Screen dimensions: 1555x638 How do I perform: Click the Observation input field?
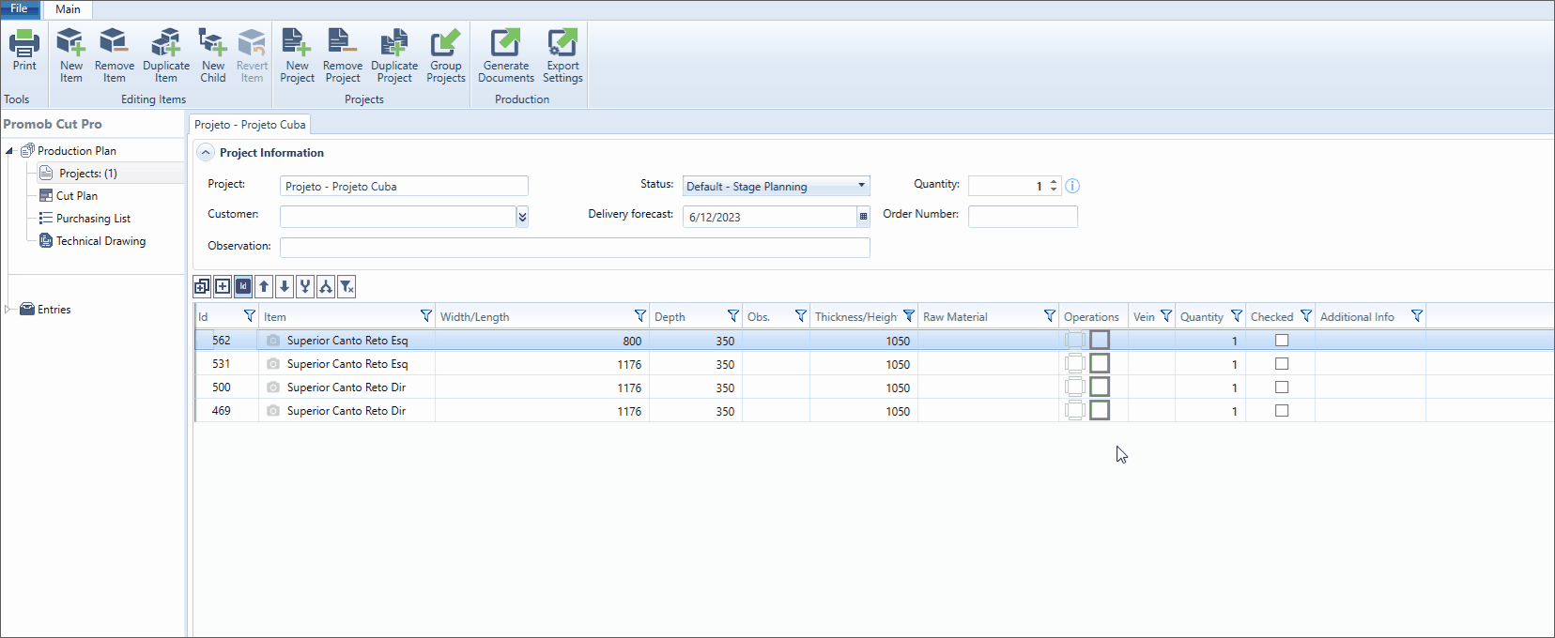point(575,247)
